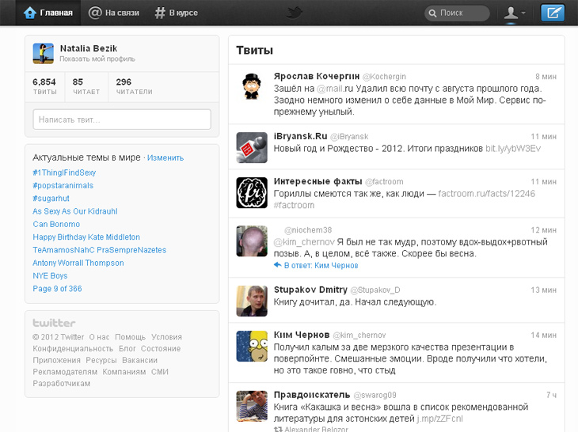This screenshot has width=578, height=432.
Task: Open the #sugarhut trend
Action: (51, 199)
